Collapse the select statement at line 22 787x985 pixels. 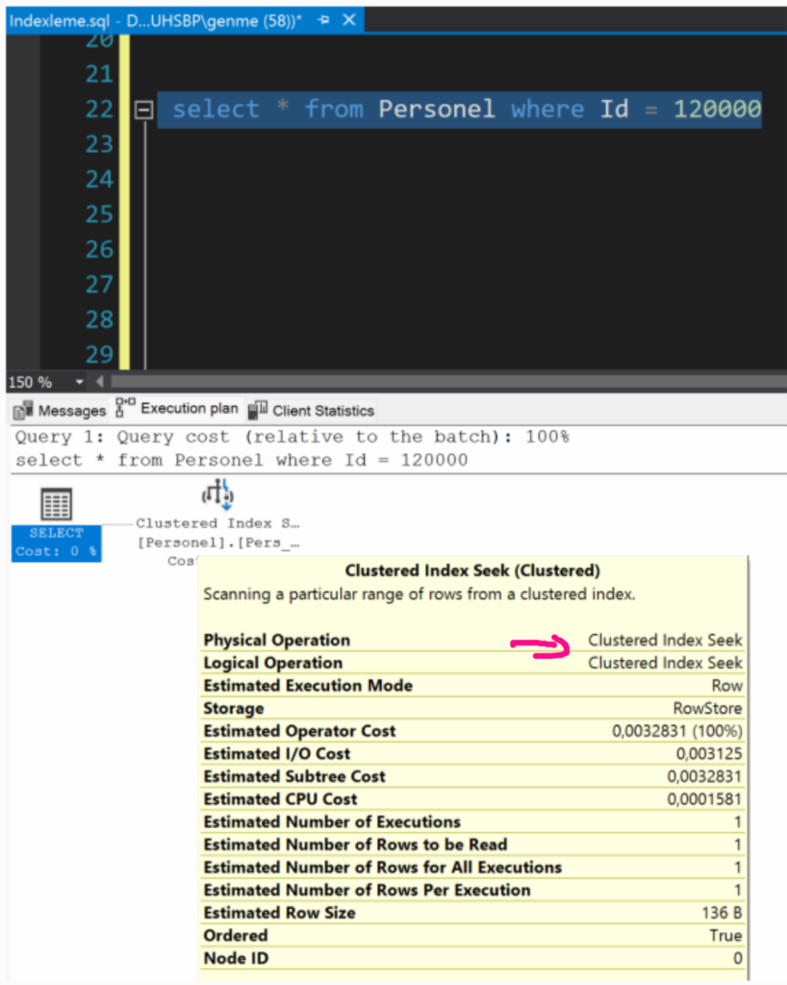click(143, 110)
